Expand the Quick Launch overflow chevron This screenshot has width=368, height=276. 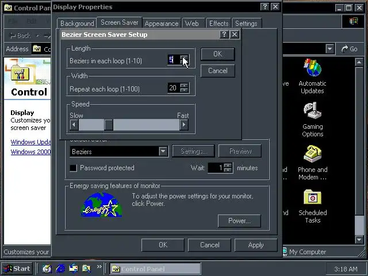(99, 267)
